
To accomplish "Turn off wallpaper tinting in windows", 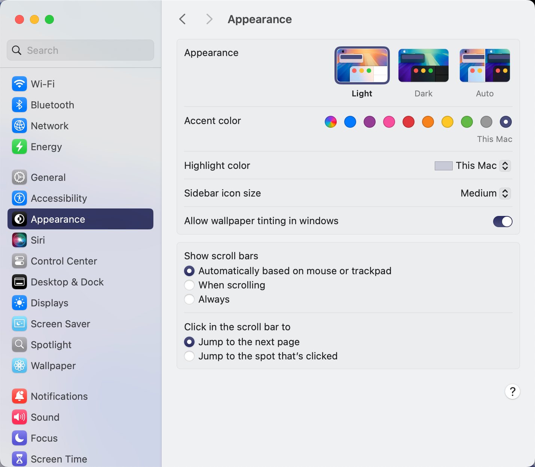I will [x=502, y=222].
